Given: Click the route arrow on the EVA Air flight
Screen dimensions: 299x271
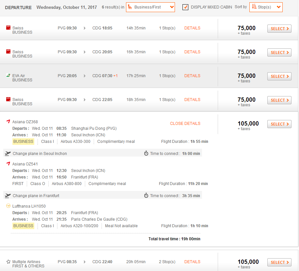Looking at the screenshot, I should (85, 76).
